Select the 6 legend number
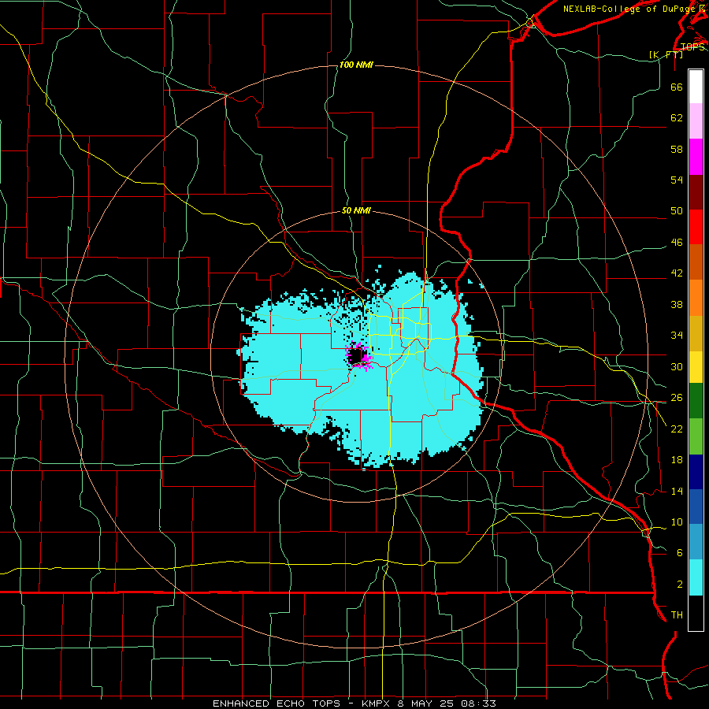Image resolution: width=709 pixels, height=709 pixels. click(x=680, y=552)
